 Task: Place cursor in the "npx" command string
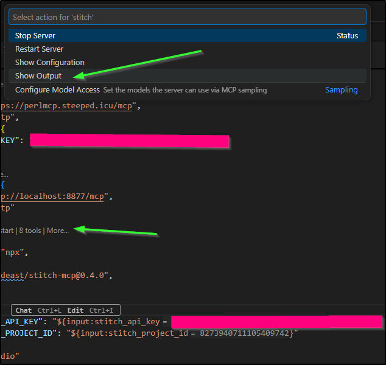click(16, 252)
